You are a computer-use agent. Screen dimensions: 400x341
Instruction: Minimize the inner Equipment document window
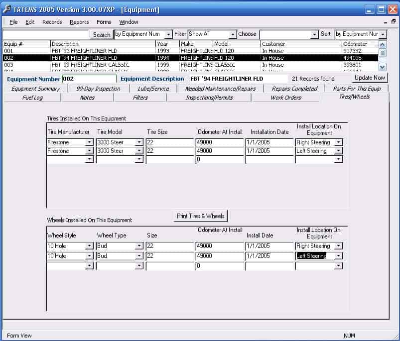pyautogui.click(x=385, y=22)
